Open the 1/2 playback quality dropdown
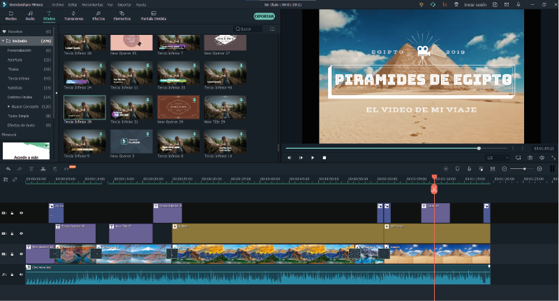 coord(498,158)
